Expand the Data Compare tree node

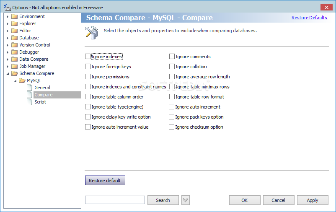pyautogui.click(x=8, y=59)
